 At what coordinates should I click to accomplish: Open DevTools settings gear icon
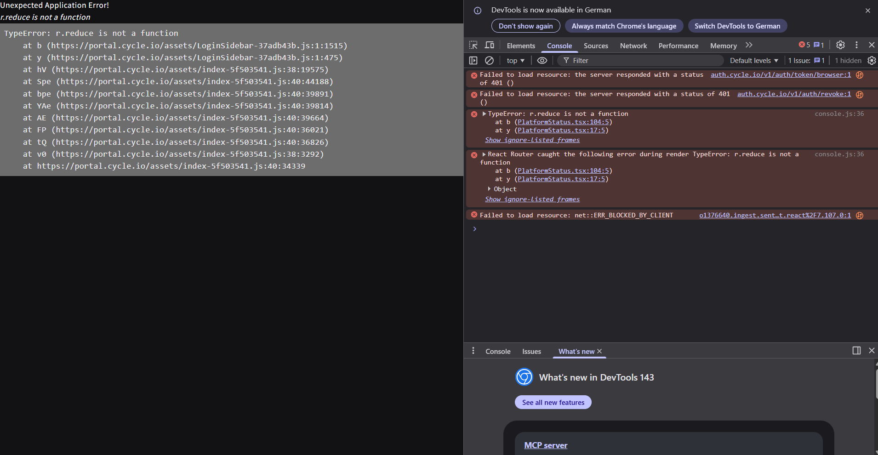(840, 45)
